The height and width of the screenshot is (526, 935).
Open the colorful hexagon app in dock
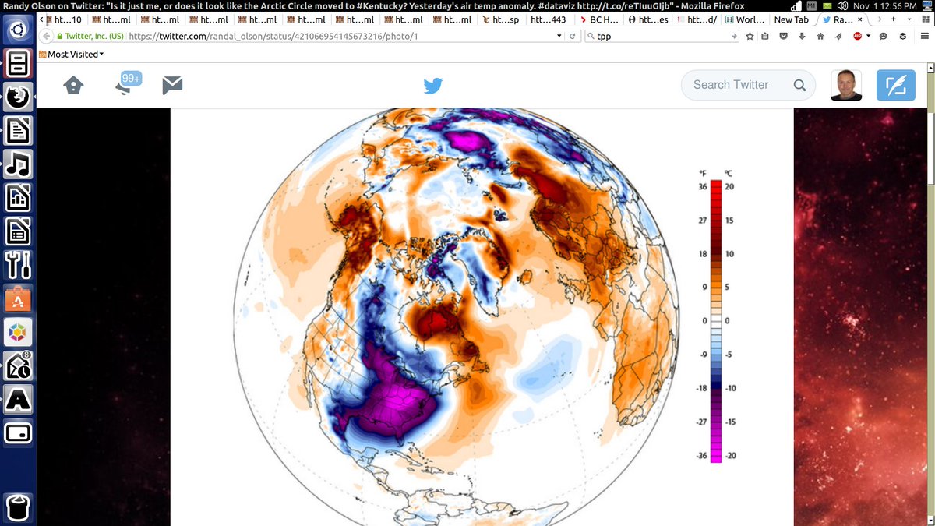[18, 332]
